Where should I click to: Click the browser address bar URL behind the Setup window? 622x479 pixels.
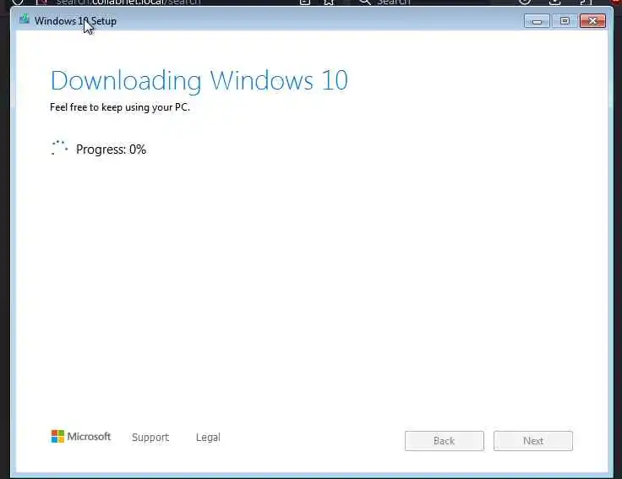tap(128, 3)
